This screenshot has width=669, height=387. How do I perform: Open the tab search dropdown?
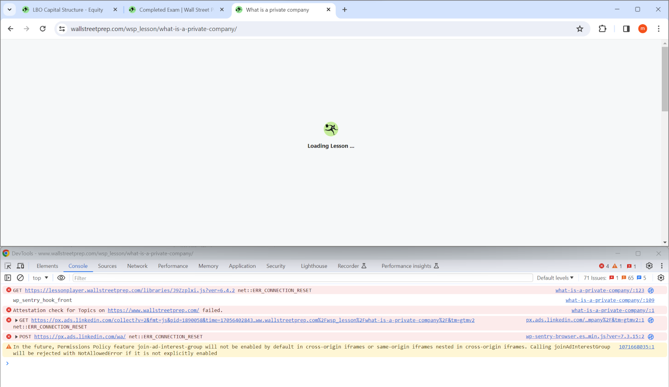pos(9,10)
